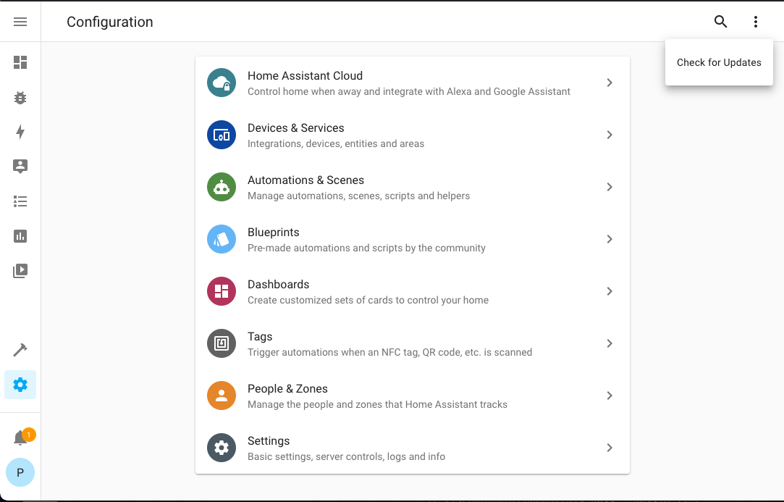Open notifications bell with badge
This screenshot has width=784, height=502.
tap(22, 438)
